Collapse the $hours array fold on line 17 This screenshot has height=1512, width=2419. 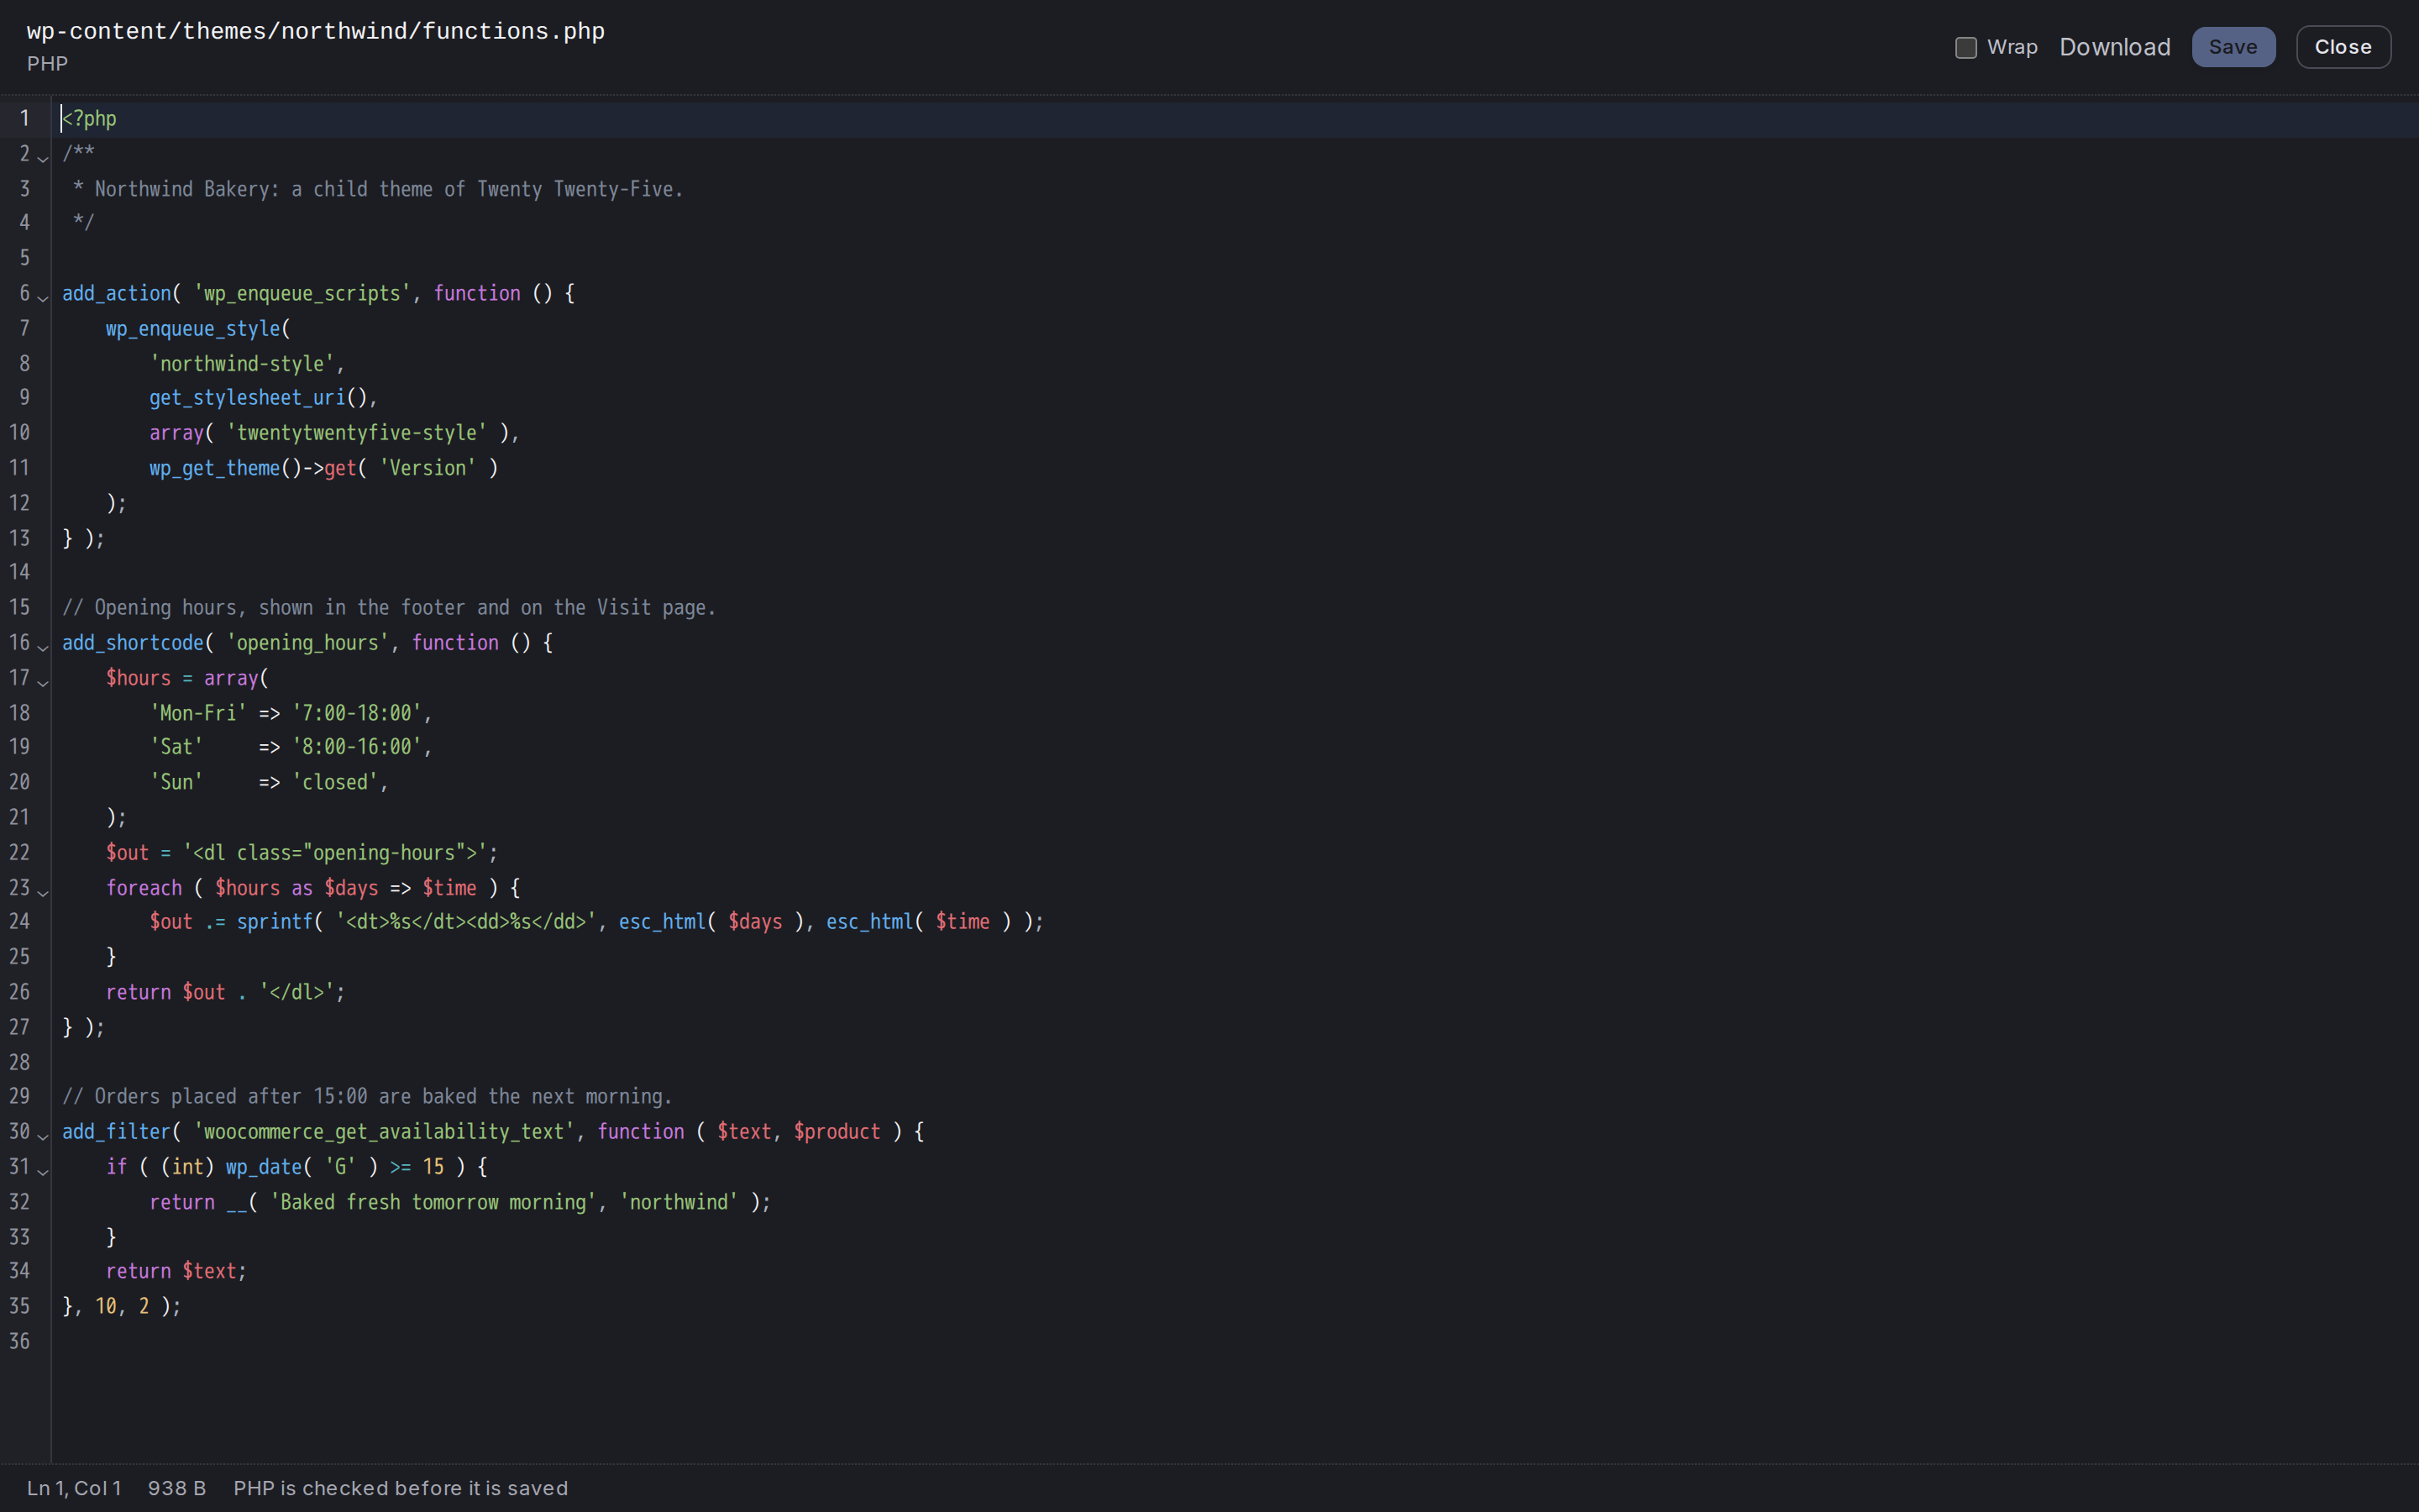click(43, 682)
